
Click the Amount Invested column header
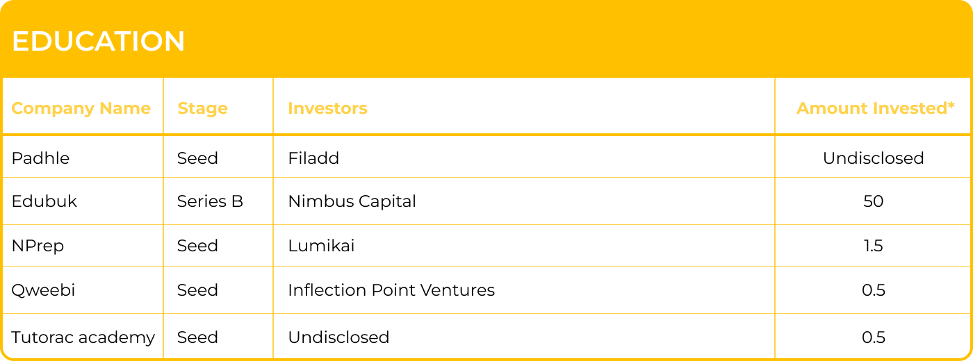875,108
